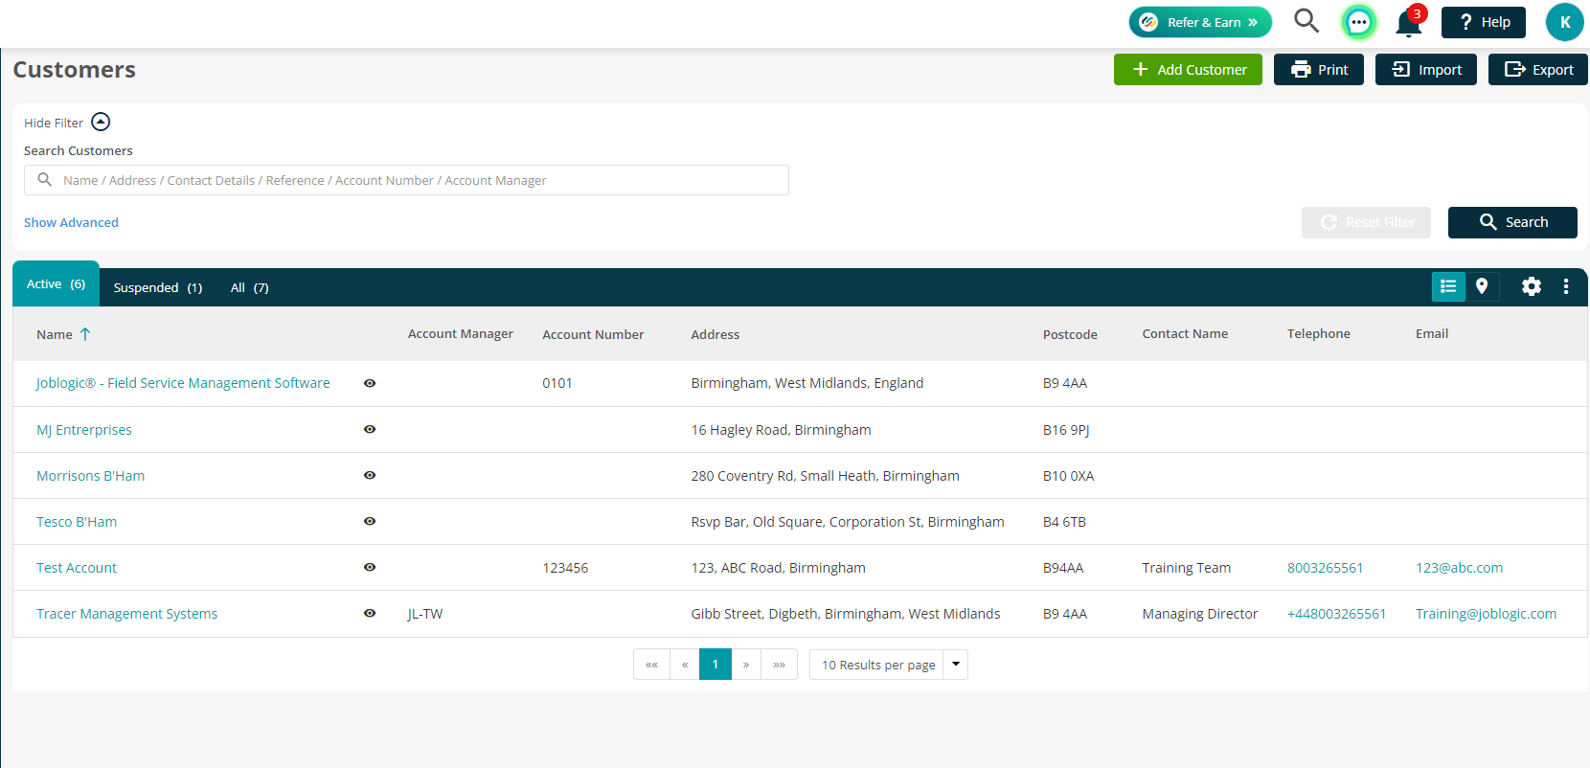Click the eye icon for Tracer Management Systems

(x=370, y=613)
